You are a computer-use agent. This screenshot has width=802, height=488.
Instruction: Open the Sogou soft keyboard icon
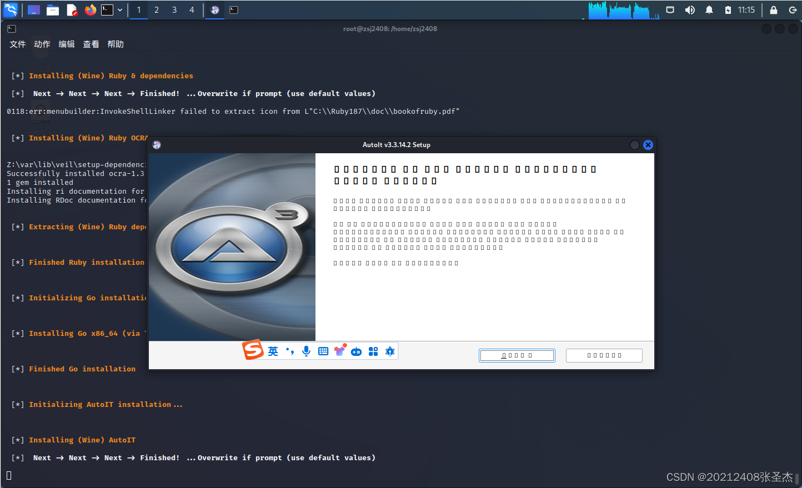323,351
